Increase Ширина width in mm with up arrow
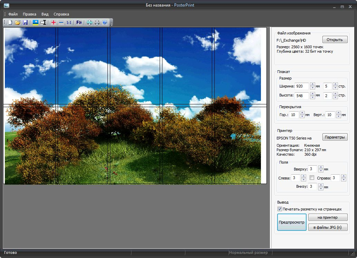Viewport: 357px width, 258px height. pyautogui.click(x=312, y=84)
